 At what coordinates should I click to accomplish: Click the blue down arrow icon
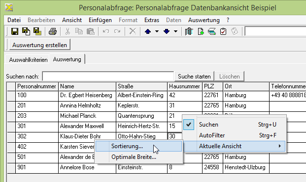pyautogui.click(x=167, y=31)
